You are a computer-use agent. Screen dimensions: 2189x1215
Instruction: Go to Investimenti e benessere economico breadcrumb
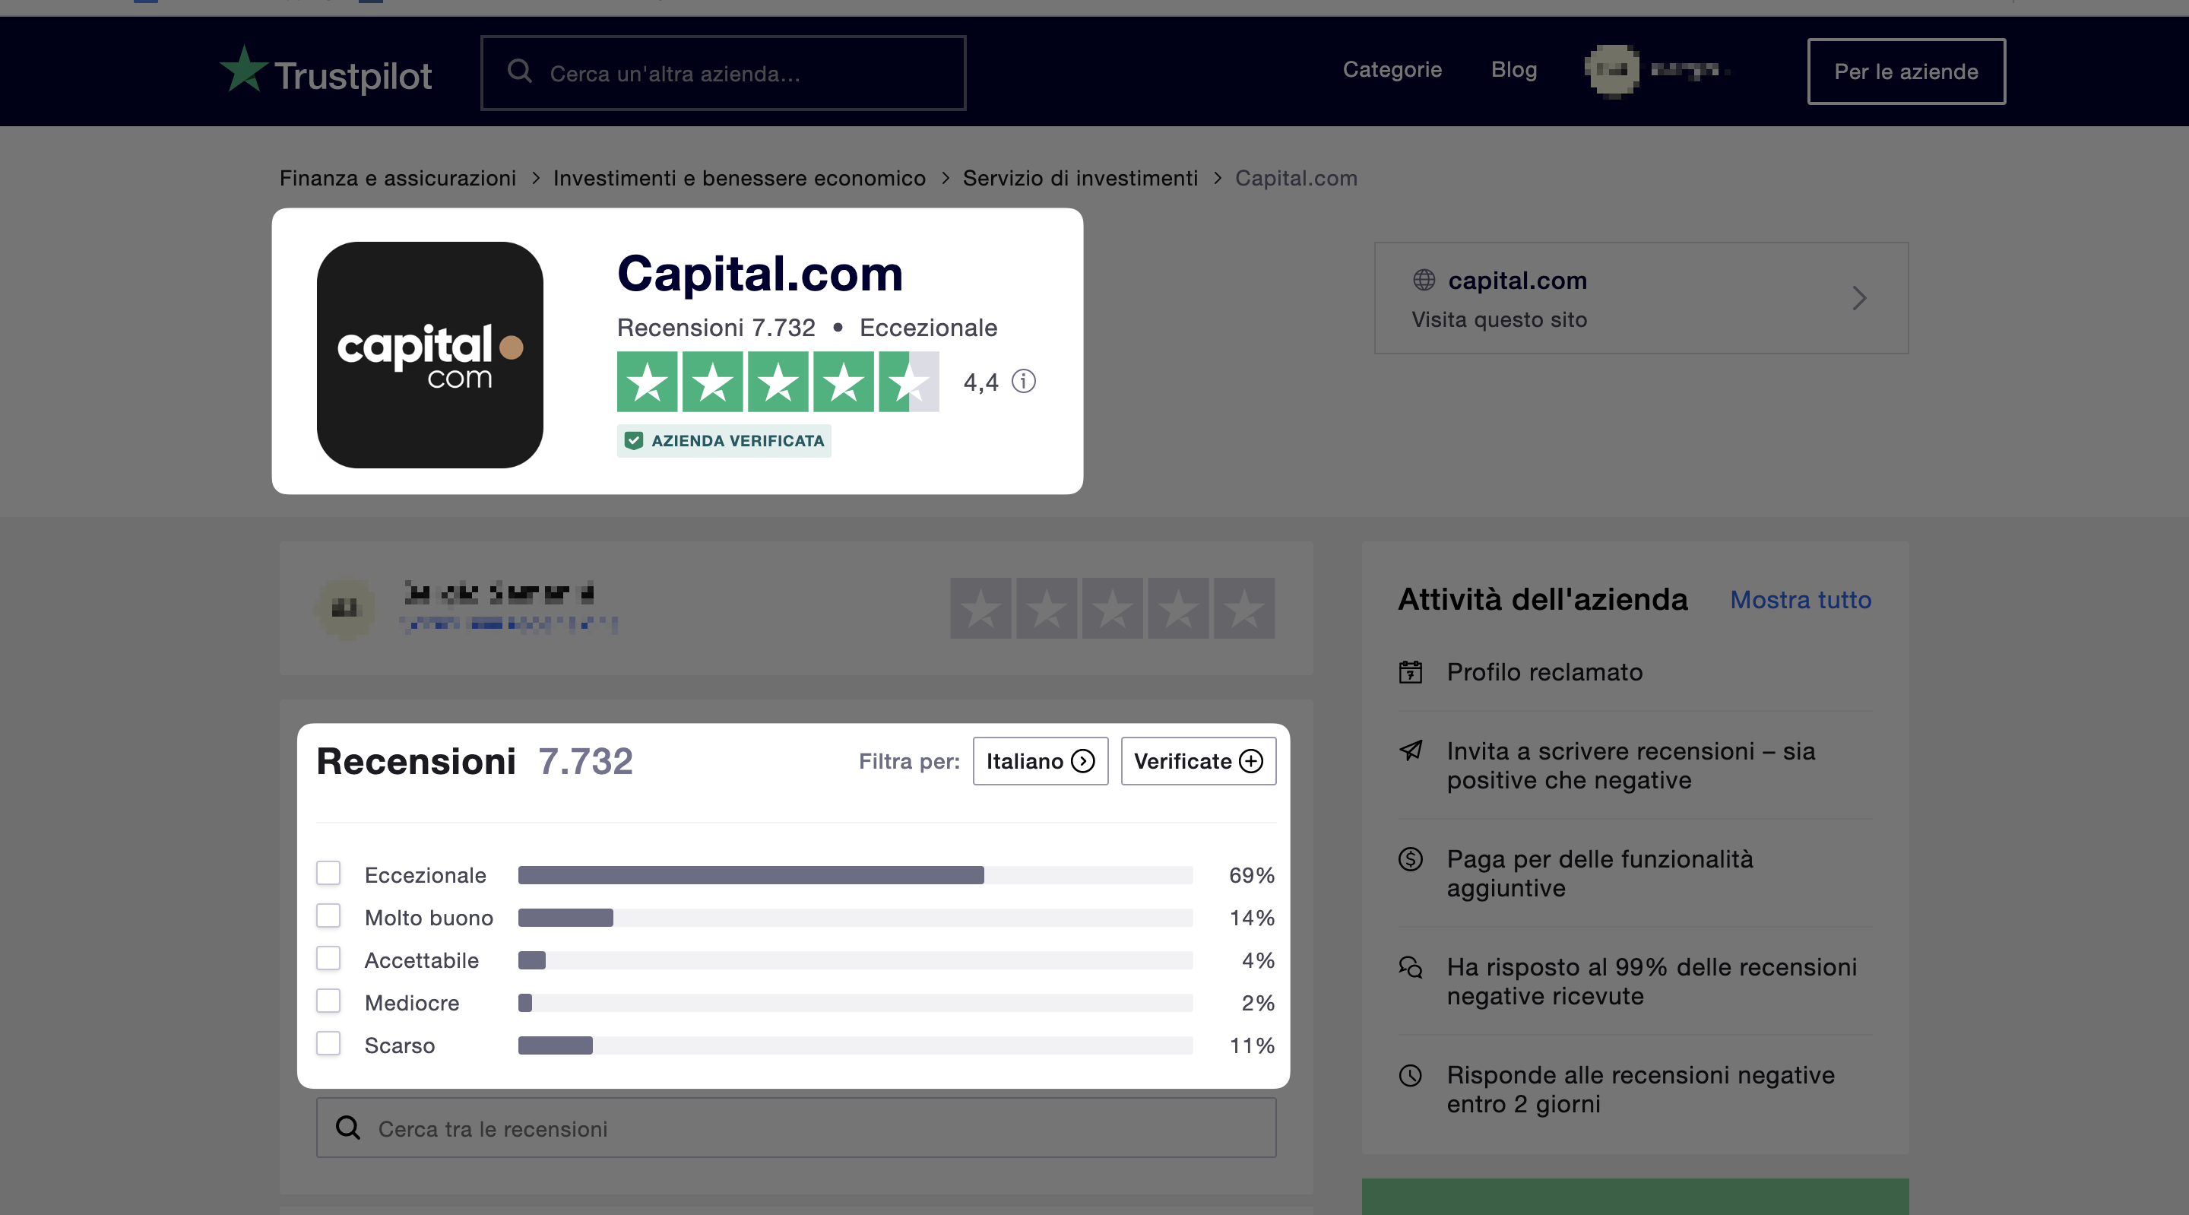pos(740,178)
